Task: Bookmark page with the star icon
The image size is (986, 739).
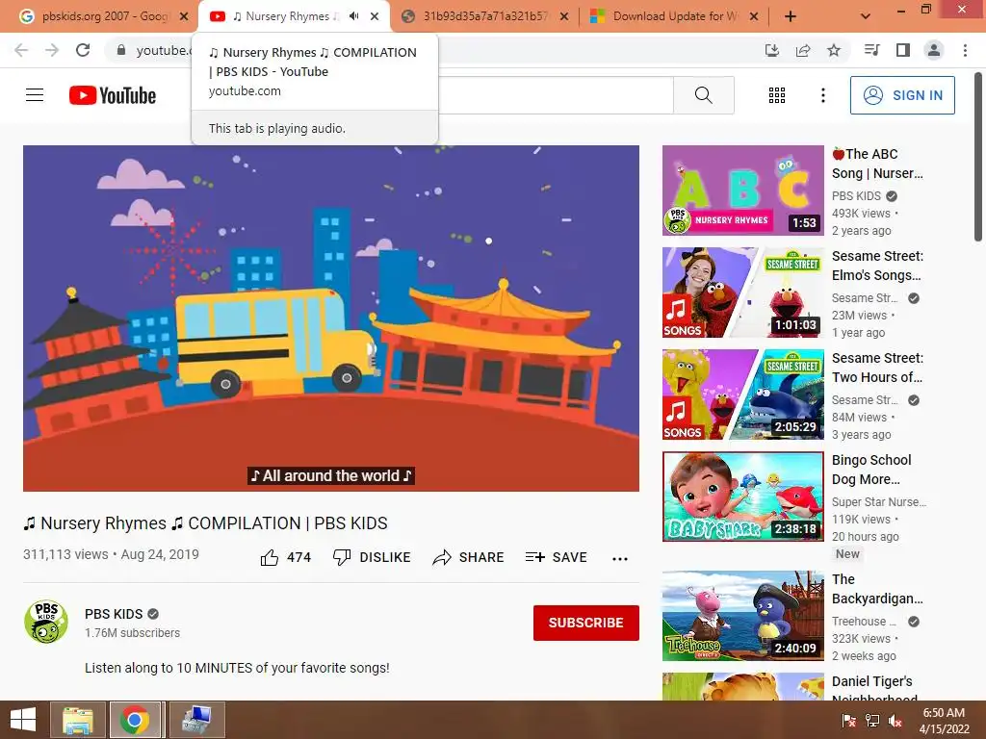Action: pos(834,50)
